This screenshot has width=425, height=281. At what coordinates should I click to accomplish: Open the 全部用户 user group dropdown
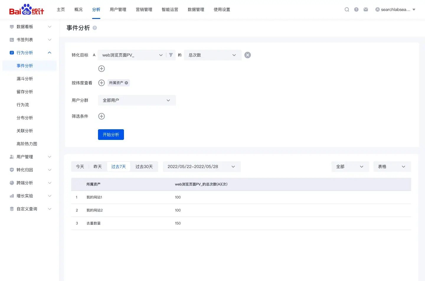[x=137, y=100]
